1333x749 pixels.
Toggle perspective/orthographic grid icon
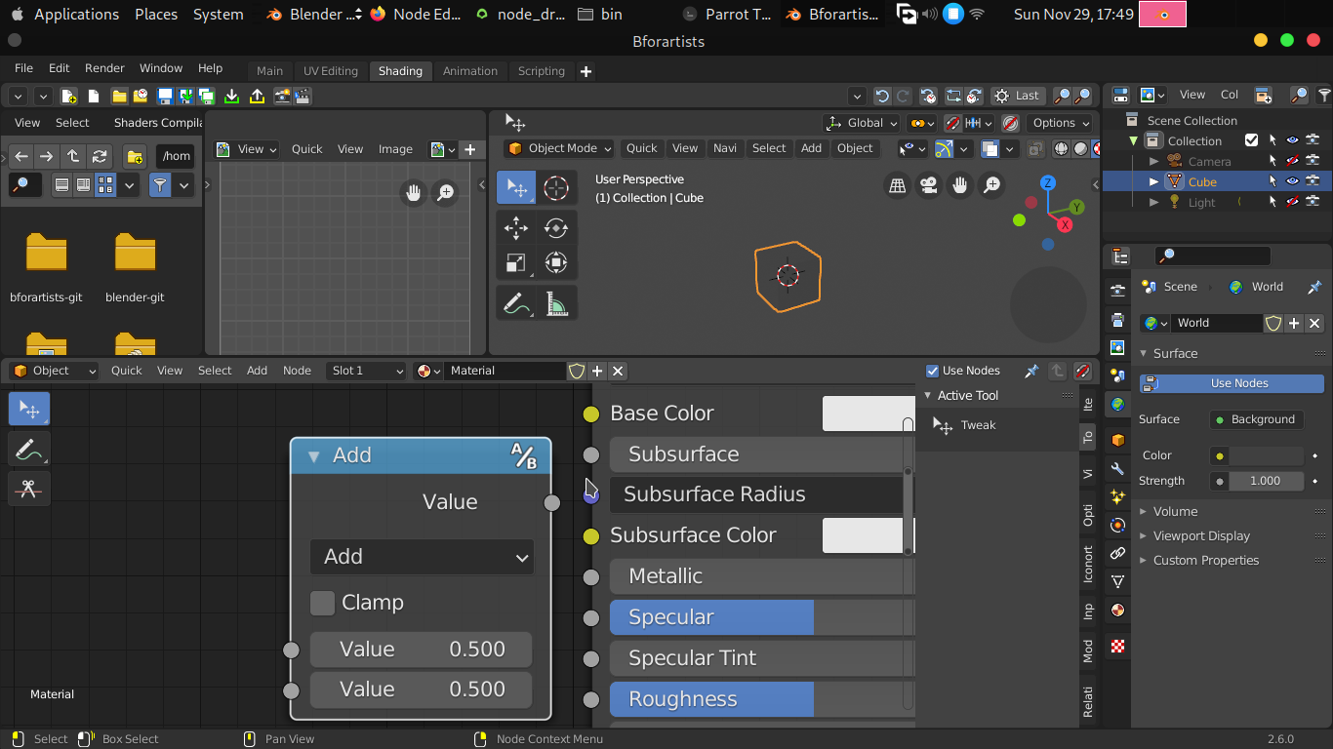[x=897, y=184]
